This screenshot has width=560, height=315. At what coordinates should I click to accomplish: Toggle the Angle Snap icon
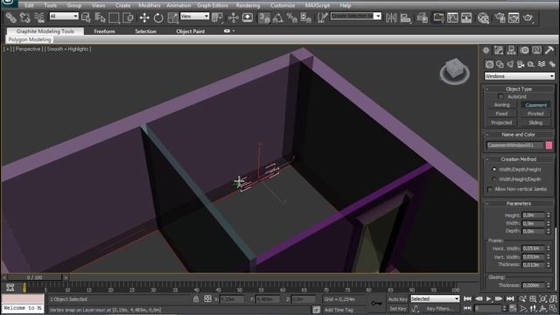(278, 17)
